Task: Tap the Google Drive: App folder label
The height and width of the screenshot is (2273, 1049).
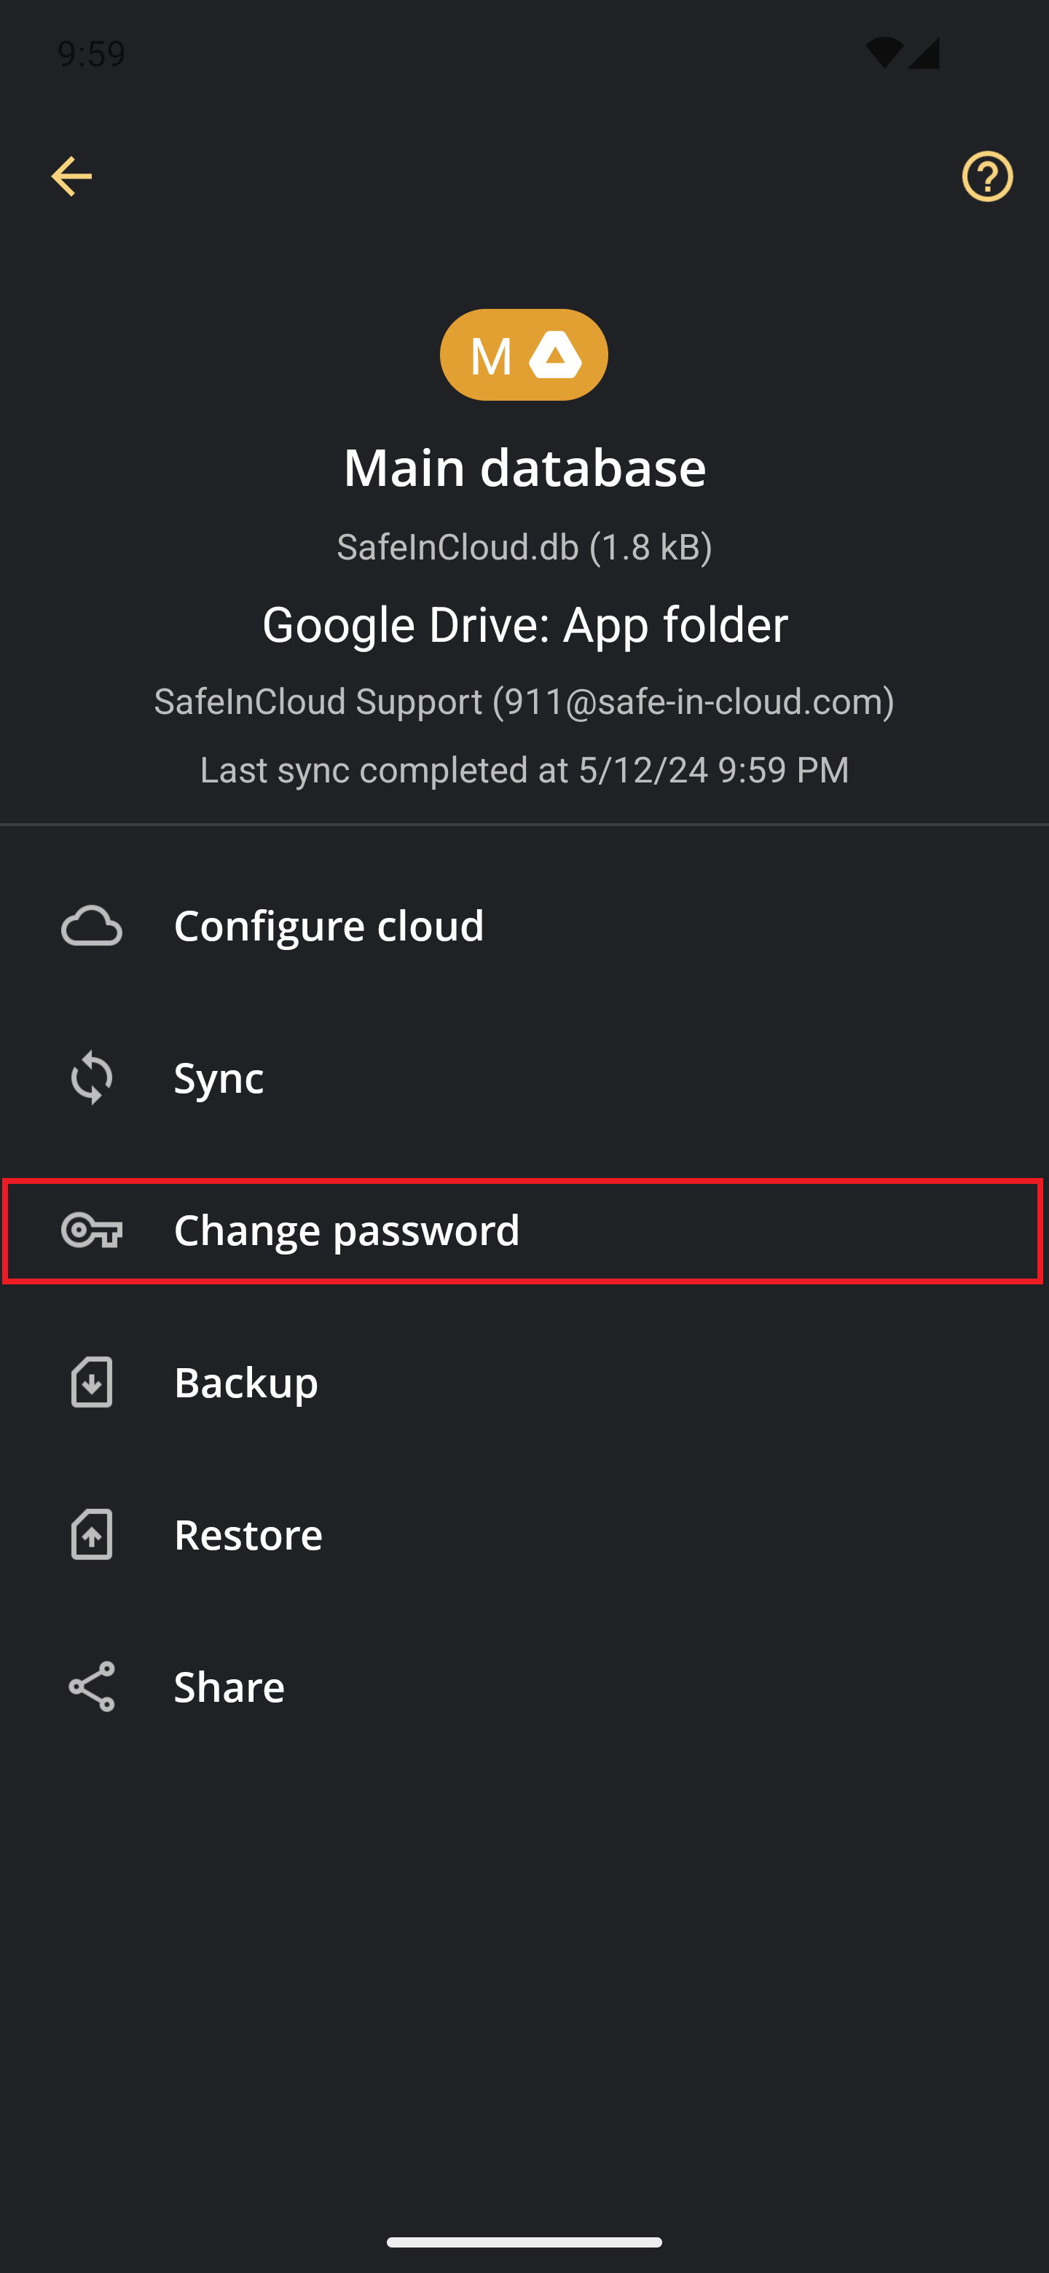Action: [x=524, y=625]
